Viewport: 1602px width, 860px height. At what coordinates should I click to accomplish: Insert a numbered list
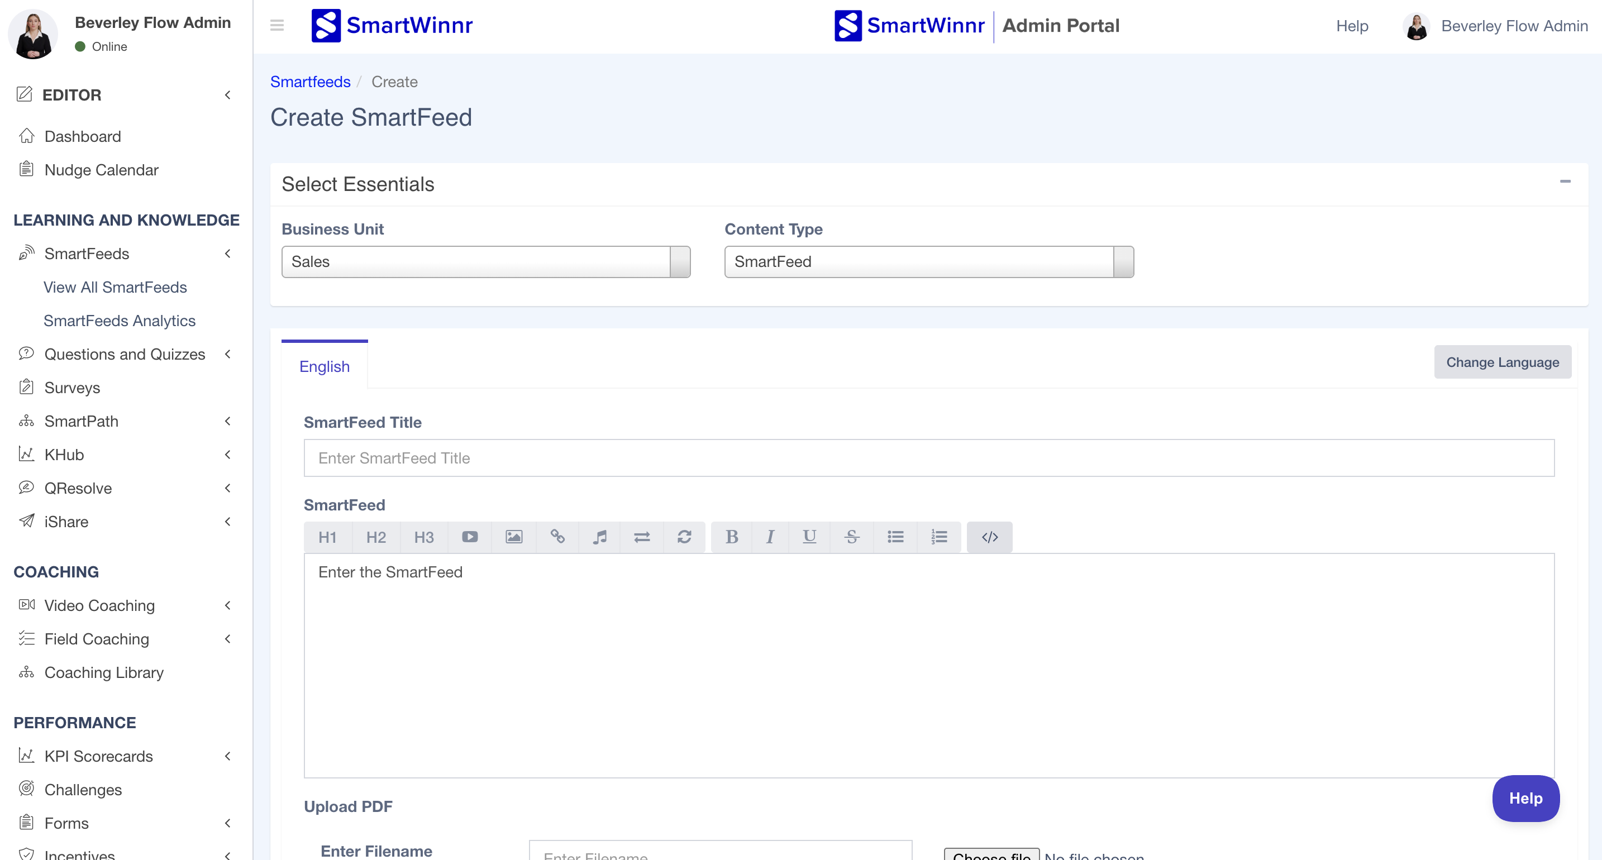coord(938,537)
